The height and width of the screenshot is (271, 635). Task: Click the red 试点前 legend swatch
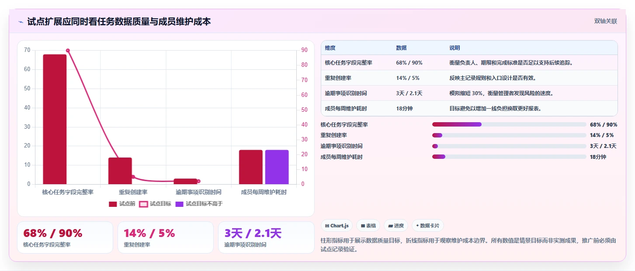tap(113, 204)
